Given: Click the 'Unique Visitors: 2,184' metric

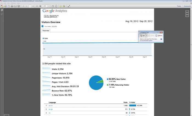Looking at the screenshot, I should 62,73.
